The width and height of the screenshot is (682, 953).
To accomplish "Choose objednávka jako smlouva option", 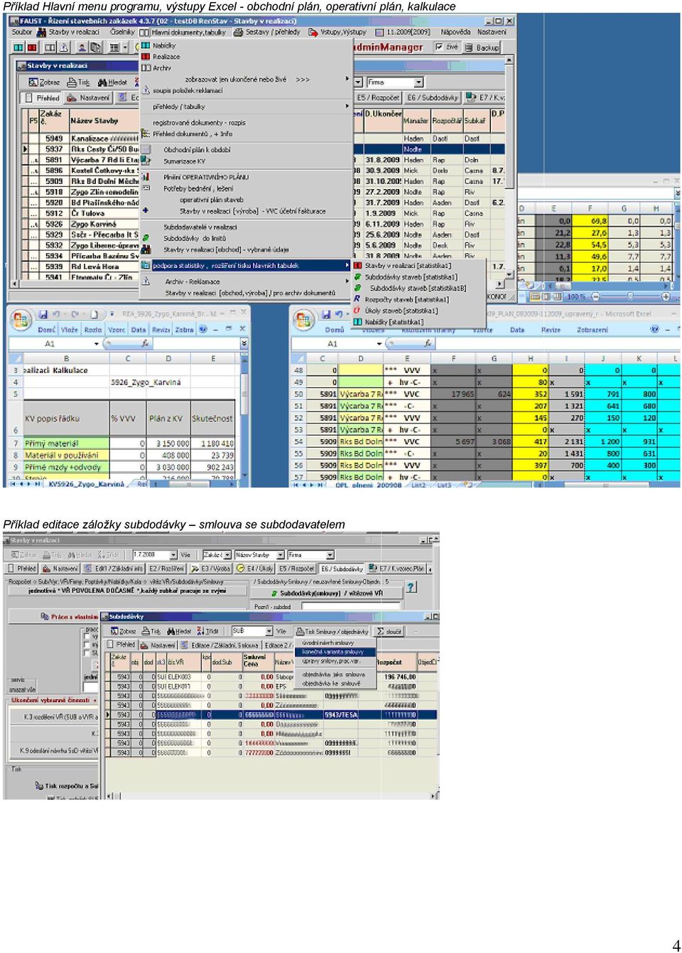I will 334,674.
